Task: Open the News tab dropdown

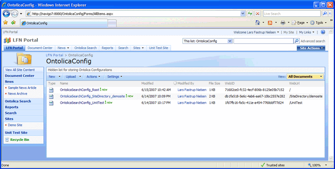Action: pos(68,48)
